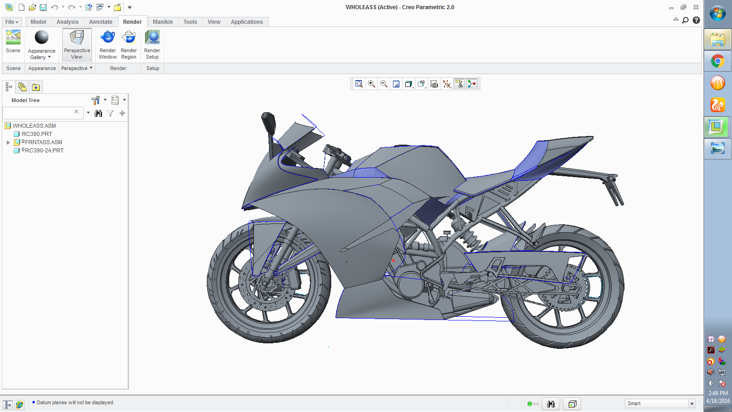Open Windows list dropdown arrow
The width and height of the screenshot is (732, 412).
[x=108, y=7]
